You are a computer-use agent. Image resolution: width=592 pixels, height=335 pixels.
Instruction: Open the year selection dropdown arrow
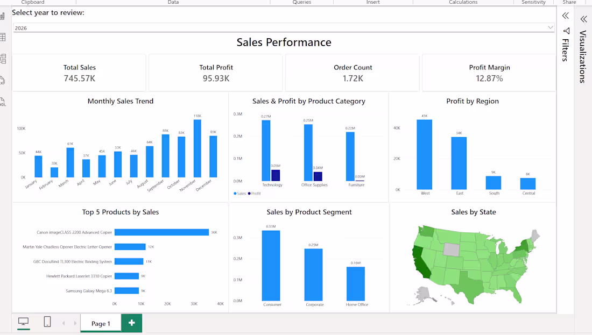[550, 27]
